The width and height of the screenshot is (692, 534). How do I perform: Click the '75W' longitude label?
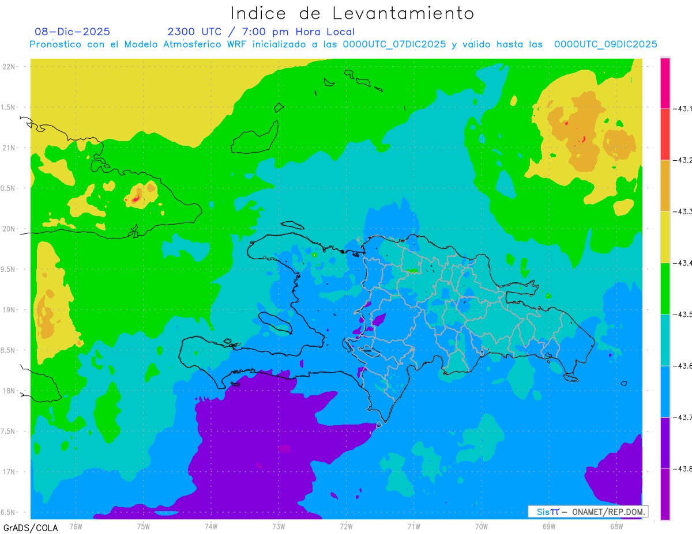pyautogui.click(x=143, y=526)
